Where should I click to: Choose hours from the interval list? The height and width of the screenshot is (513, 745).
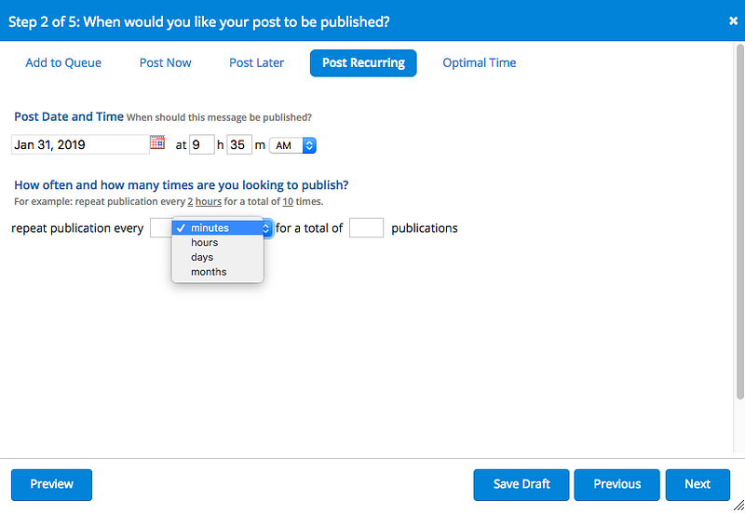click(x=205, y=242)
